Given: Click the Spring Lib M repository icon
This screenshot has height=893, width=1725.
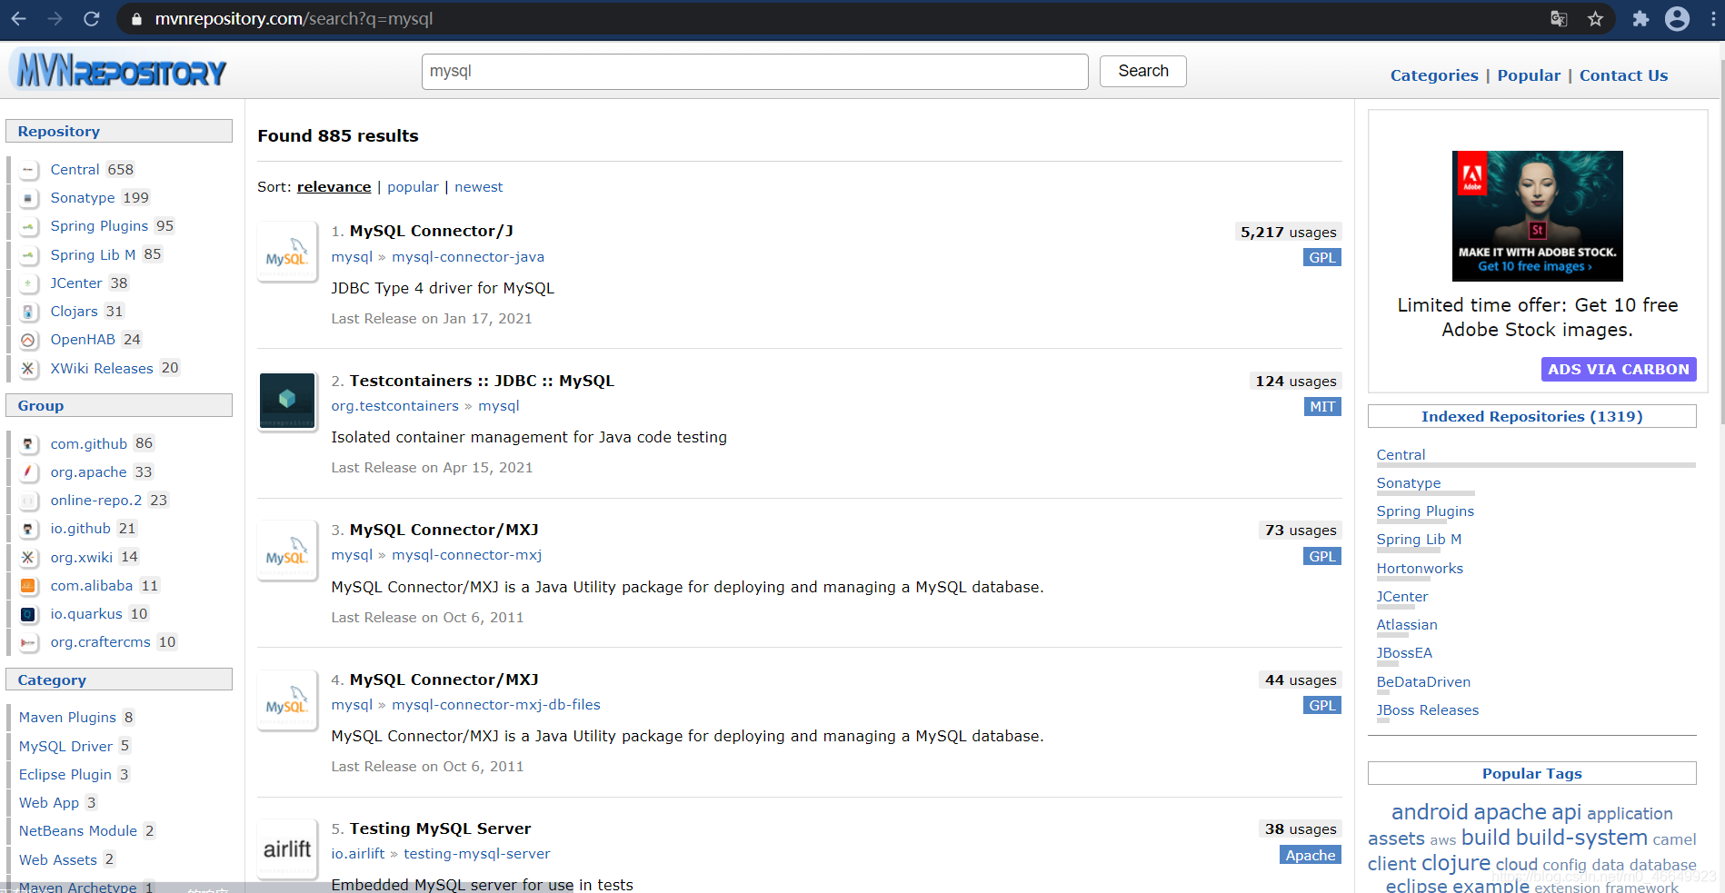Looking at the screenshot, I should pos(28,255).
